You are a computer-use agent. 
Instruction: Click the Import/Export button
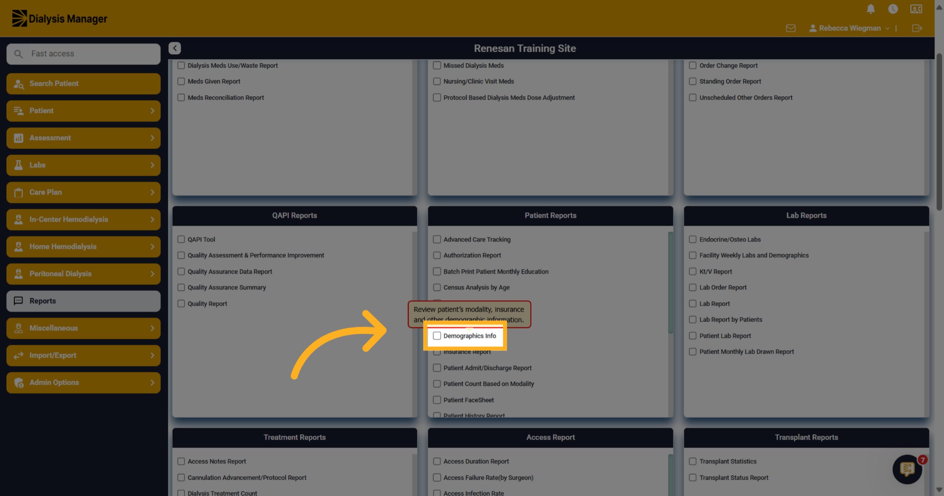83,355
